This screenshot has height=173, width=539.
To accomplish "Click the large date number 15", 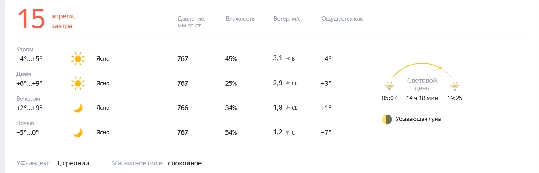I will click(x=31, y=19).
